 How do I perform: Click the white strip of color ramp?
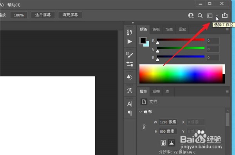click(x=224, y=69)
